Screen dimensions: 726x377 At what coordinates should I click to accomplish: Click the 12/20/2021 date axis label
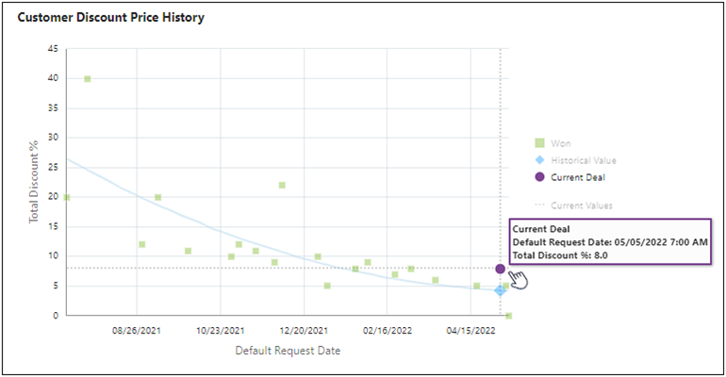point(305,332)
